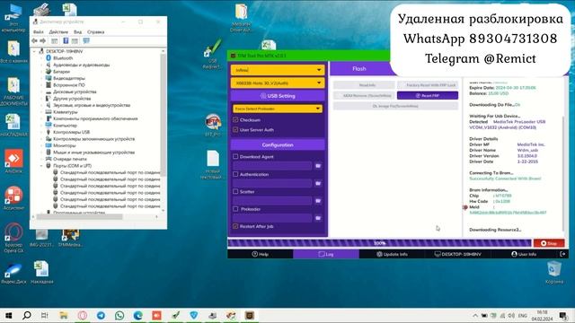
Task: Open the Файл menu in Device Manager
Action: [x=38, y=32]
